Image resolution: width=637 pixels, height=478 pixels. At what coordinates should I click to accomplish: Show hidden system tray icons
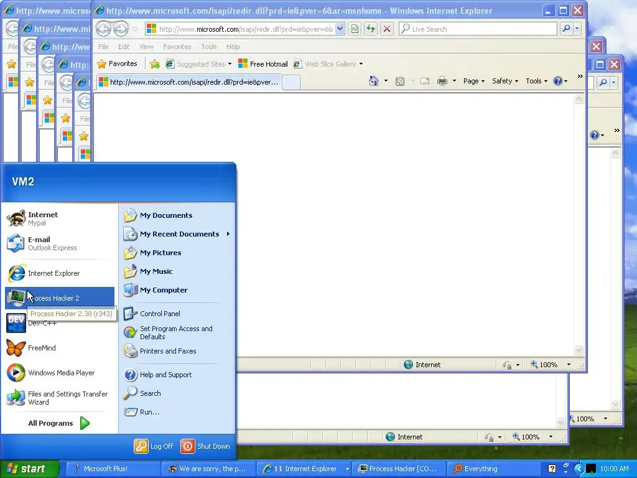click(579, 469)
